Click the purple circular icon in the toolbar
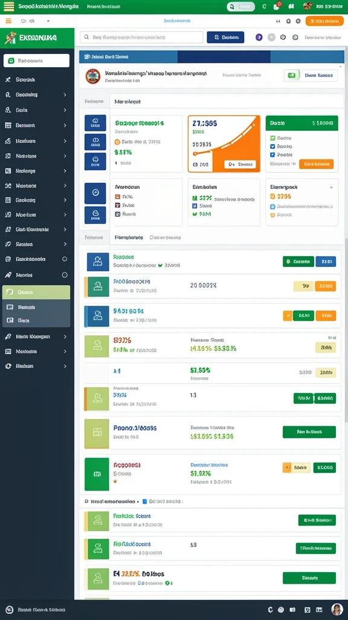Screen dimensions: 348x620 [x=259, y=37]
